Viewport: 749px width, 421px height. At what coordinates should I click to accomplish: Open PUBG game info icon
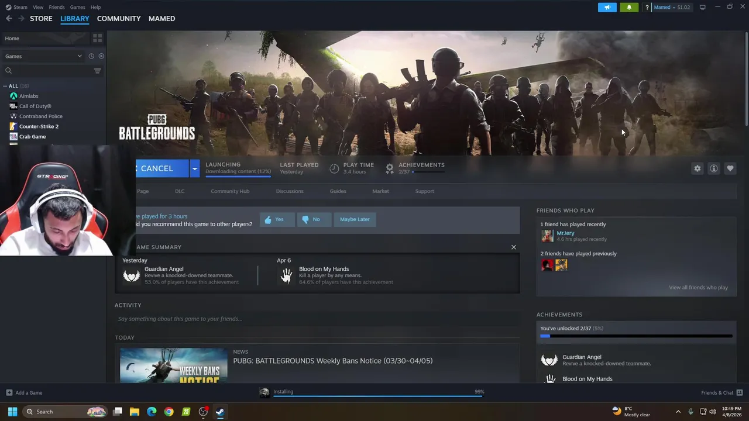click(713, 168)
